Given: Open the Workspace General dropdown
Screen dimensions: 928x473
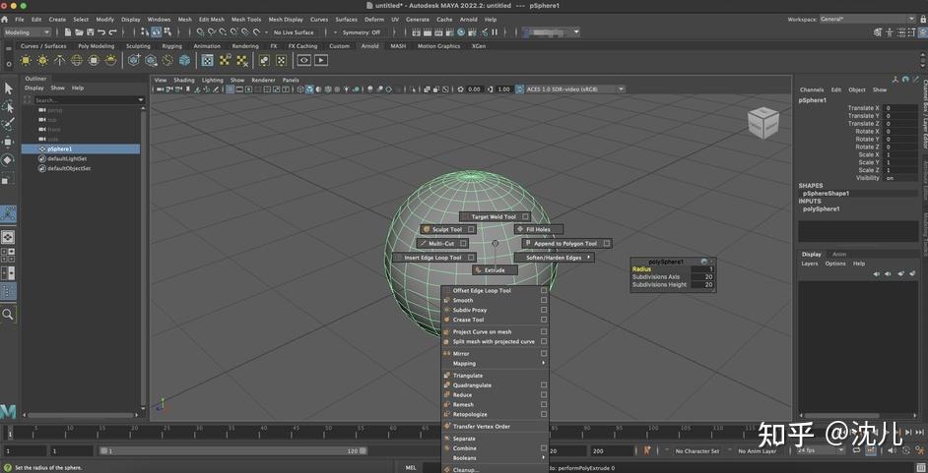Looking at the screenshot, I should 868,20.
